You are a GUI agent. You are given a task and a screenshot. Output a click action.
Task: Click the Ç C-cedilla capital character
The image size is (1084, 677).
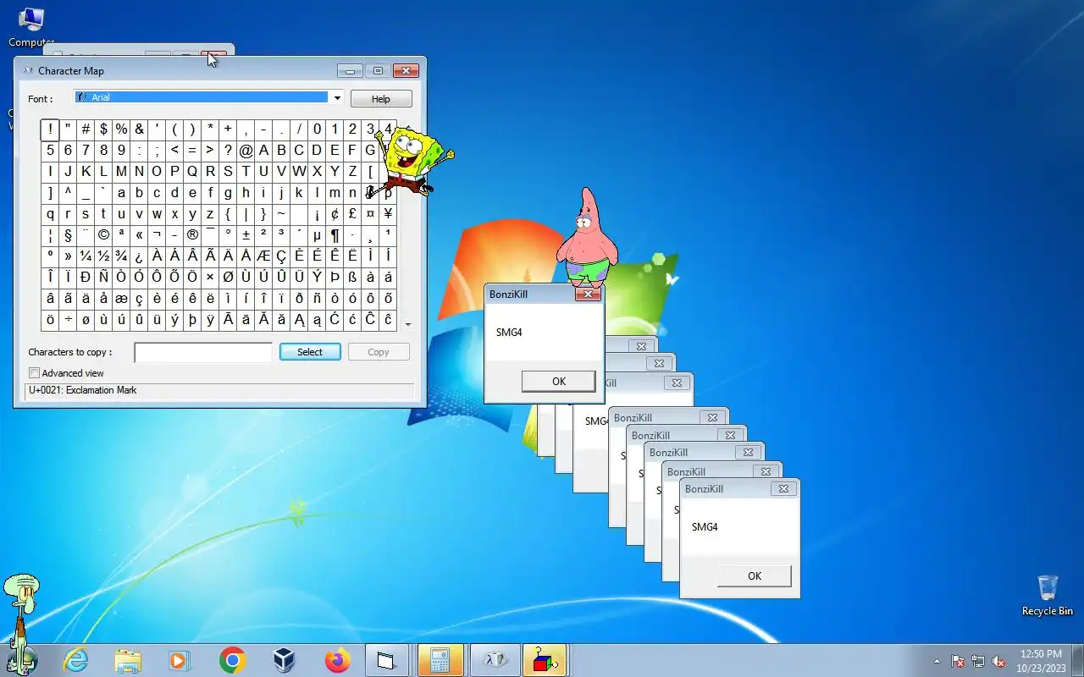[x=281, y=256]
